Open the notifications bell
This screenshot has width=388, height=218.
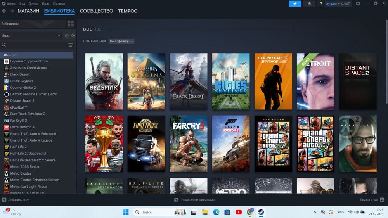[x=309, y=4]
